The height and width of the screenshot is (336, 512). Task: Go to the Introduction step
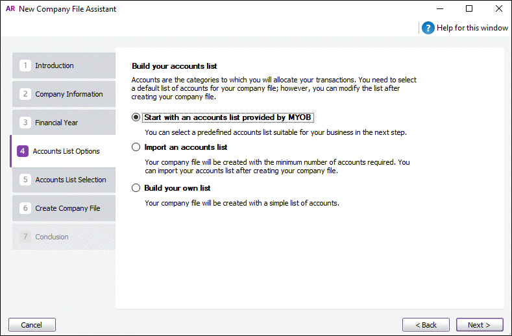click(x=55, y=66)
